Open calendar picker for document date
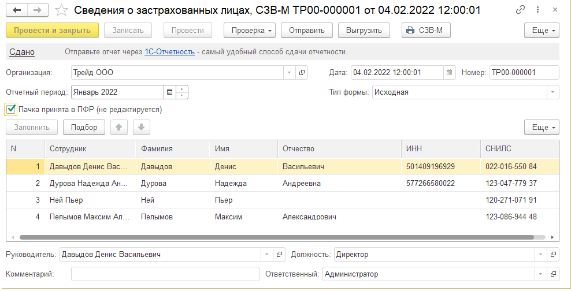Screen dimensions: 571x291 (x=449, y=73)
